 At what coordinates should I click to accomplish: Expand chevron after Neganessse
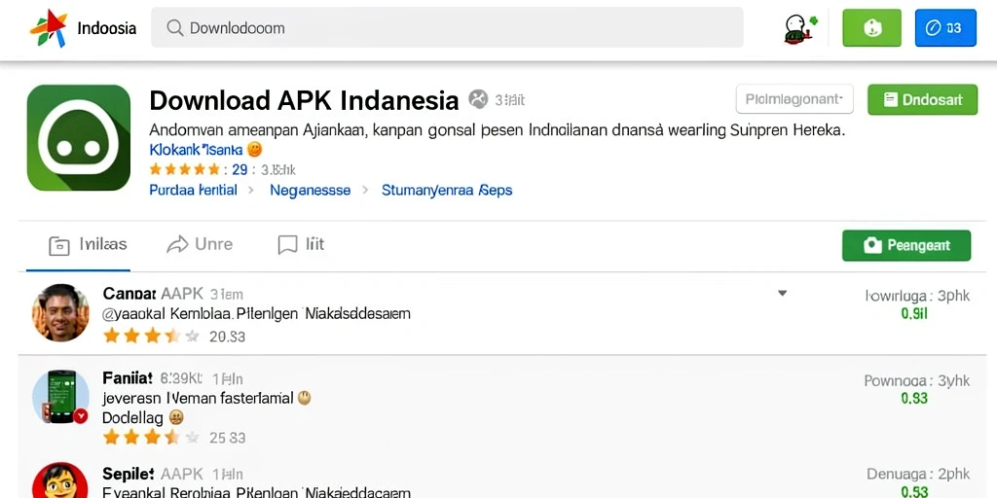[366, 190]
